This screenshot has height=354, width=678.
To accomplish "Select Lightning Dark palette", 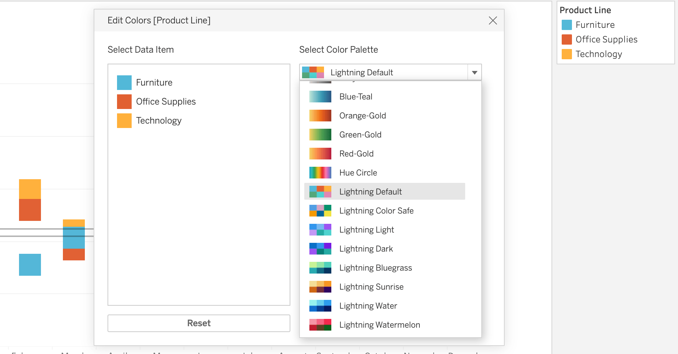I will pyautogui.click(x=385, y=249).
